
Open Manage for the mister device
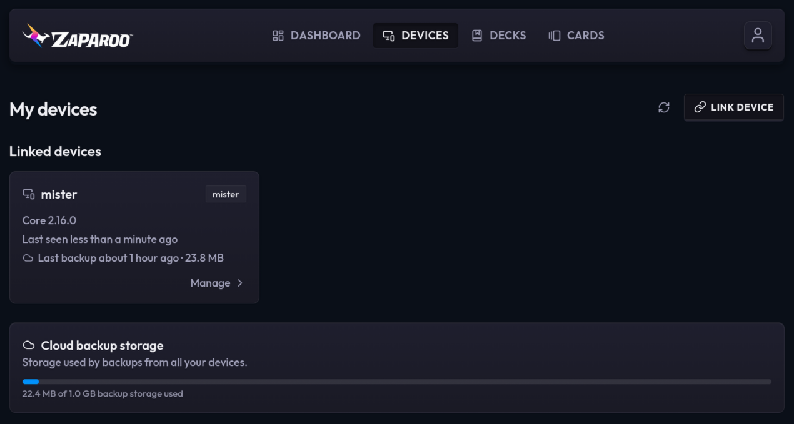tap(217, 283)
